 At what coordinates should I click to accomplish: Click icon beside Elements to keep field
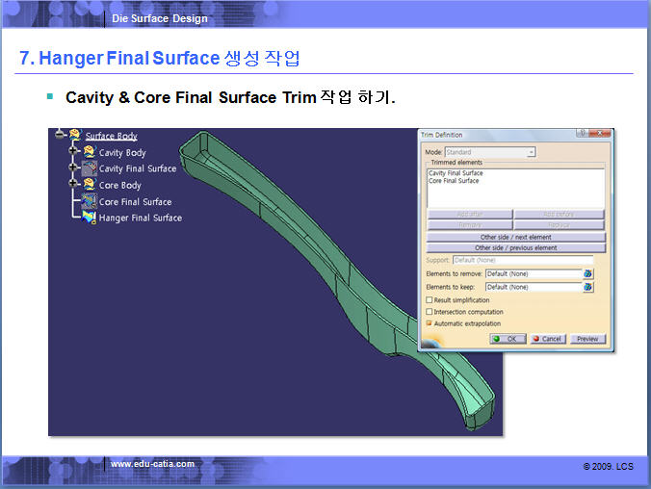587,287
